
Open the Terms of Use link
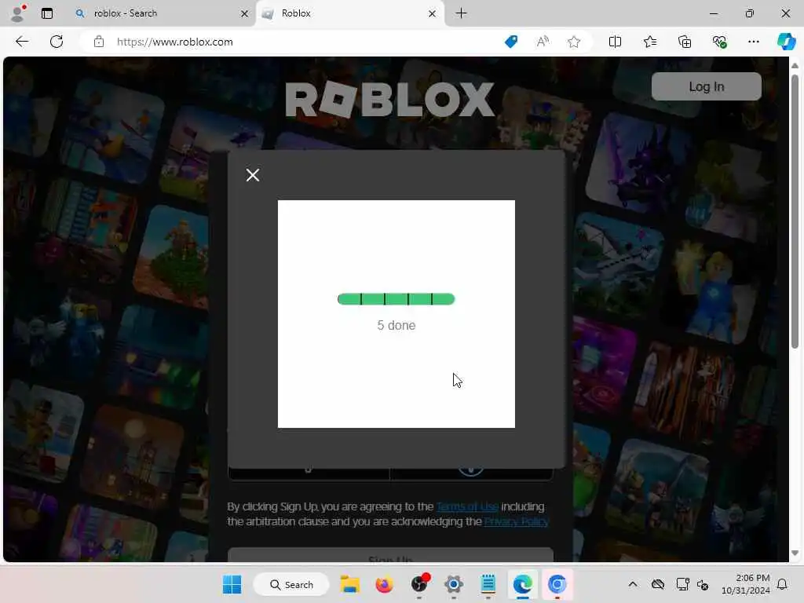pyautogui.click(x=467, y=506)
